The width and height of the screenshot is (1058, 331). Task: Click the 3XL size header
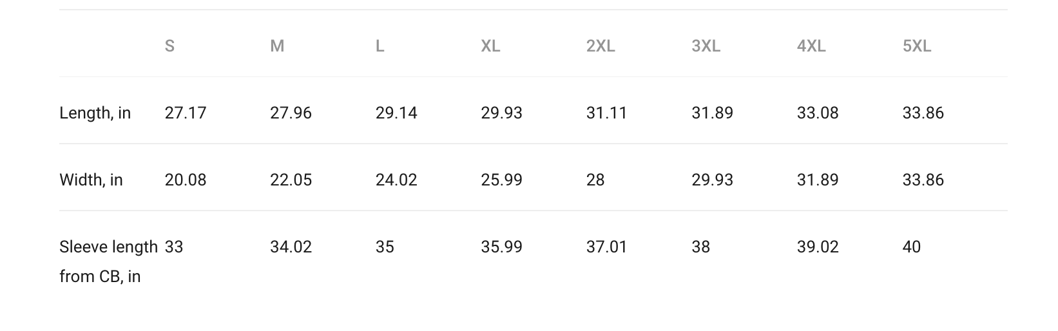(x=706, y=46)
